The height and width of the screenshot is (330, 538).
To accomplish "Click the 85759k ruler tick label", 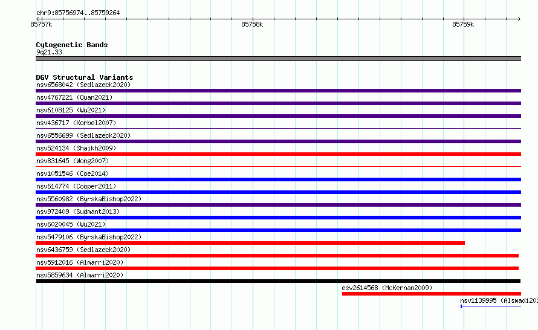I will 463,24.
